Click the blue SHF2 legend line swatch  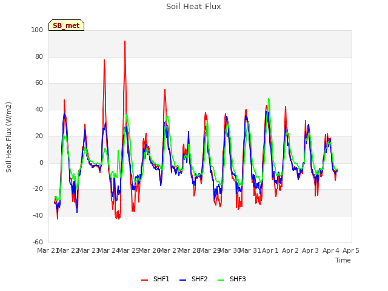182,280
